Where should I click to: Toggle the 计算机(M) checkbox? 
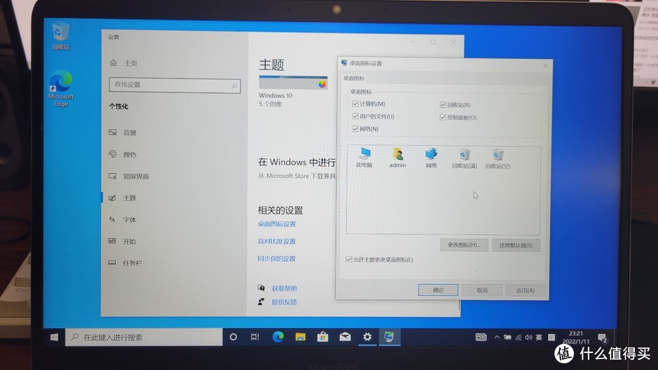click(x=355, y=103)
